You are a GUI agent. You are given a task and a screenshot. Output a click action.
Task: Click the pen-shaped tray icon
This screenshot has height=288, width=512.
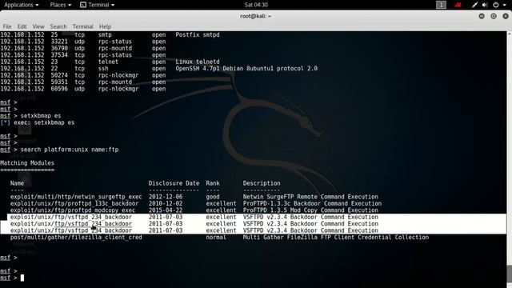[x=474, y=5]
